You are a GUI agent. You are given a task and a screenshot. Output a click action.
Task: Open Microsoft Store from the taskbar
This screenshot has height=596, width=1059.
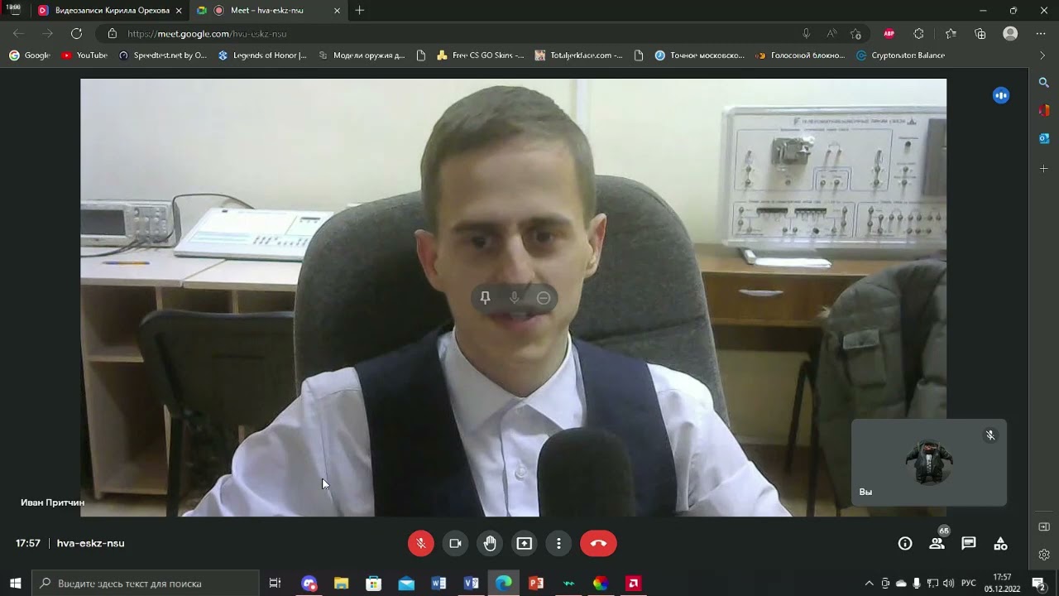(374, 584)
